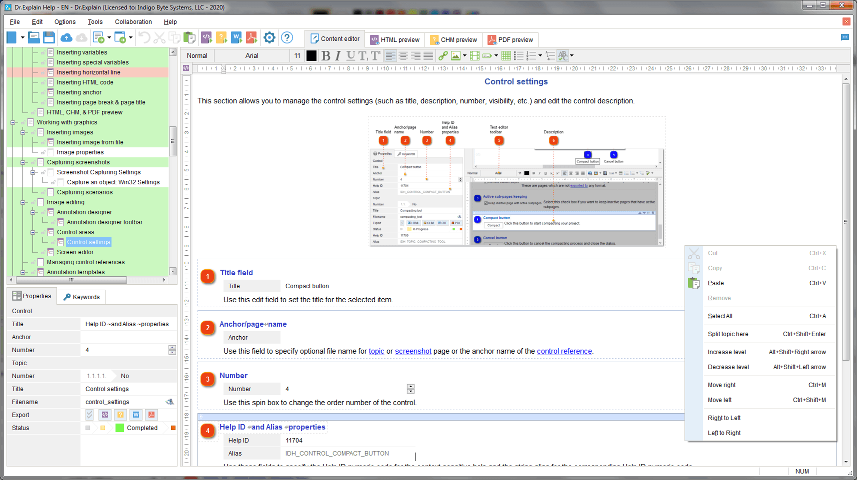
Task: Toggle HTML export in Properties panel
Action: [x=105, y=415]
